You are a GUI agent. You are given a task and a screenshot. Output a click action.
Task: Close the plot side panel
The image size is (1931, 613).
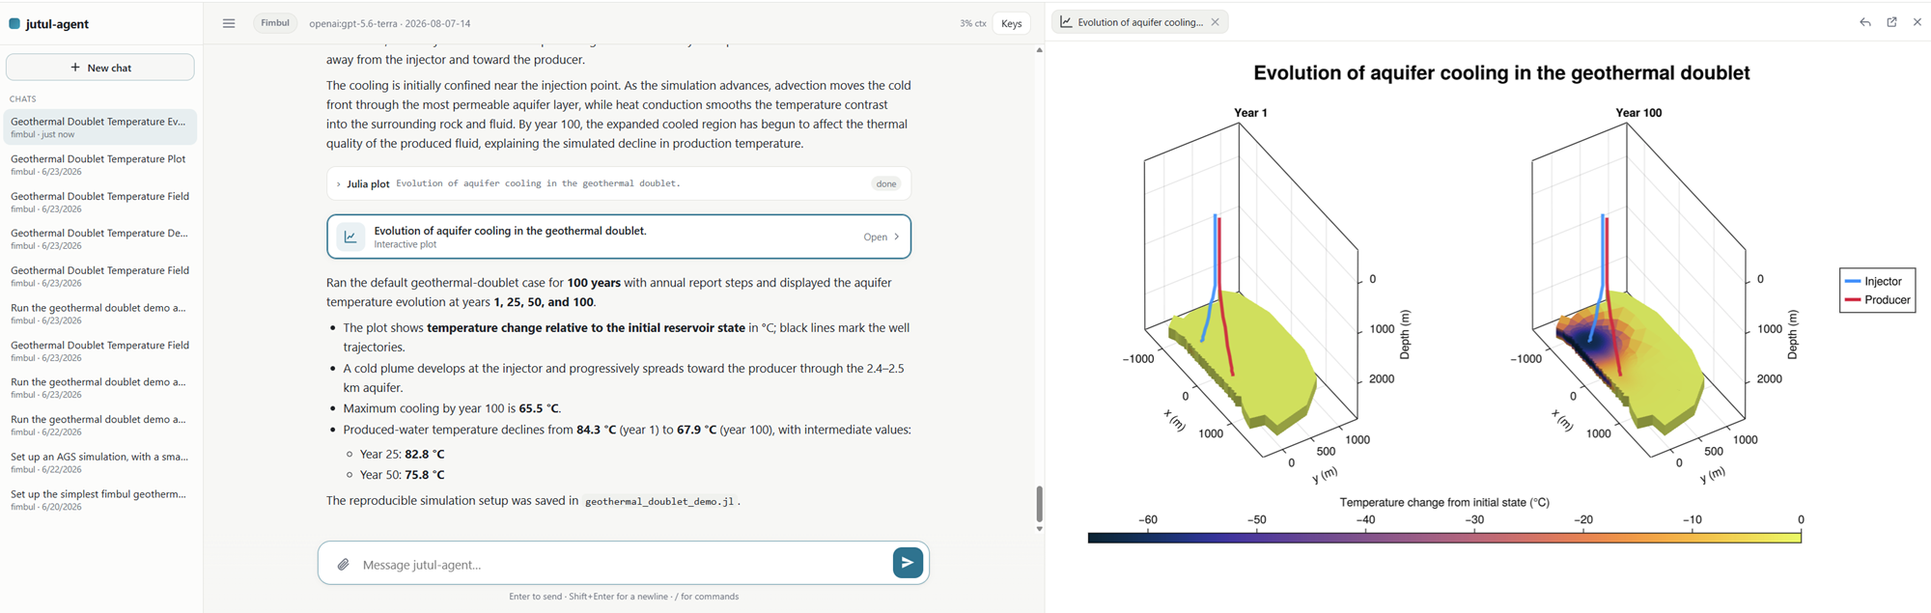tap(1917, 22)
